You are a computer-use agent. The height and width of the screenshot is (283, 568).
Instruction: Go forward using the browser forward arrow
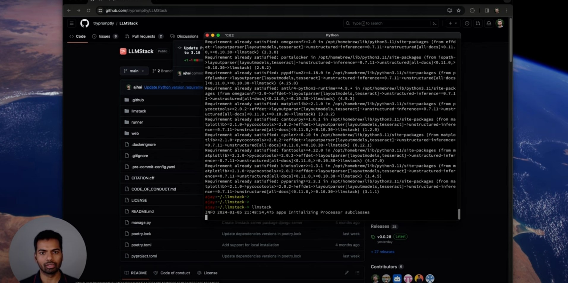pyautogui.click(x=79, y=10)
